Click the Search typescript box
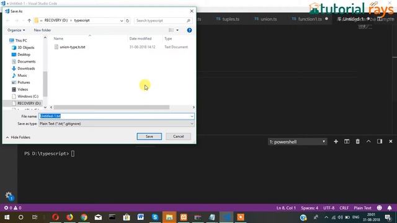The width and height of the screenshot is (397, 223). (x=163, y=20)
